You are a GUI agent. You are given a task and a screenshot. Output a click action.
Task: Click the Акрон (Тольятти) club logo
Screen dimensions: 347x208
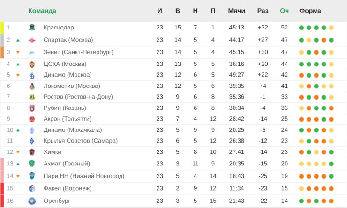click(x=32, y=119)
